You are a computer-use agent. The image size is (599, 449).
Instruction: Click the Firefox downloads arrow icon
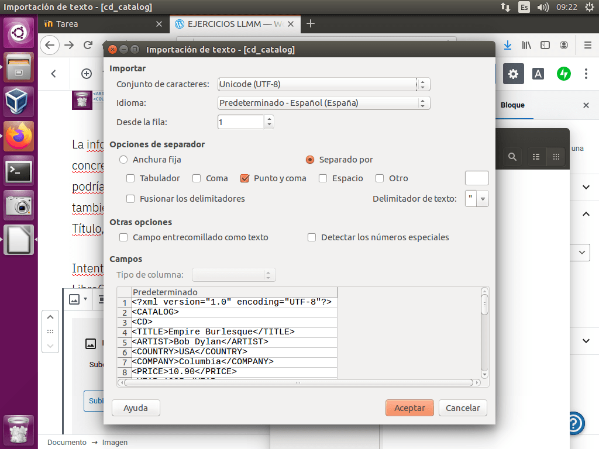pos(508,45)
